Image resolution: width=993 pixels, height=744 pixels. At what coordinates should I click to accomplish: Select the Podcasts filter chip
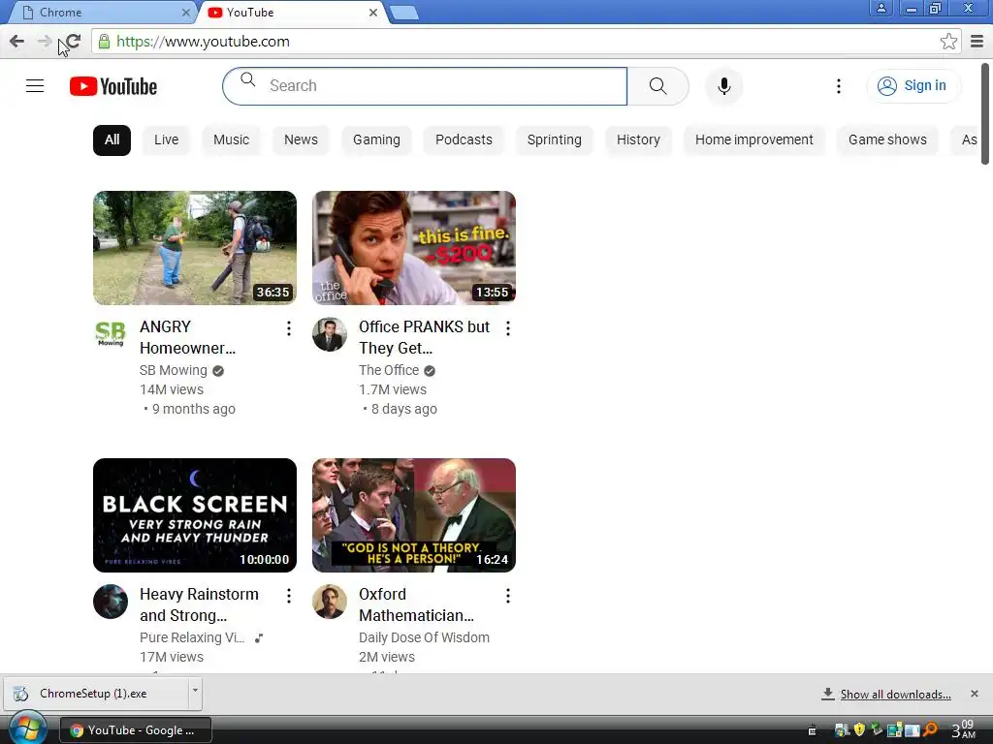[464, 139]
